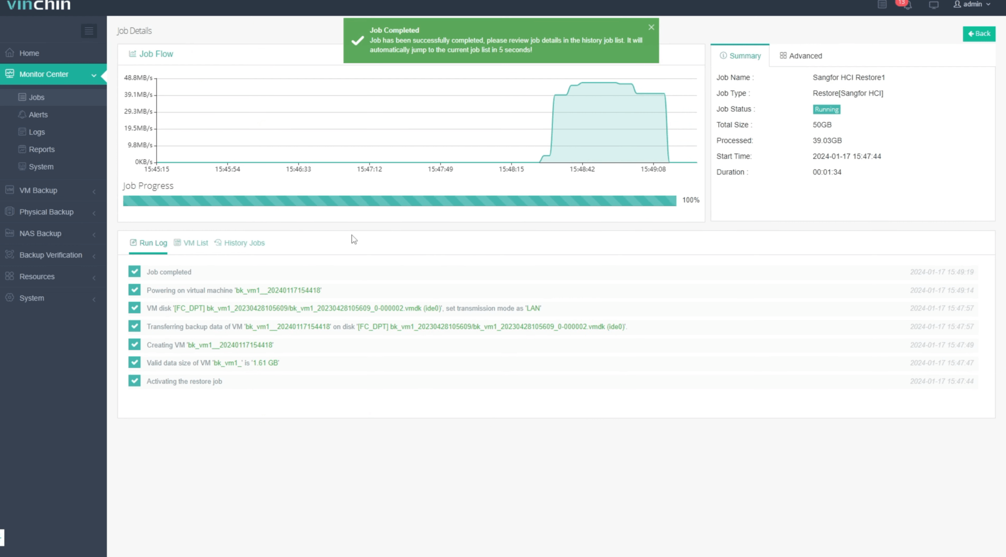Click the '100%' progress label
This screenshot has width=1006, height=557.
pos(690,200)
